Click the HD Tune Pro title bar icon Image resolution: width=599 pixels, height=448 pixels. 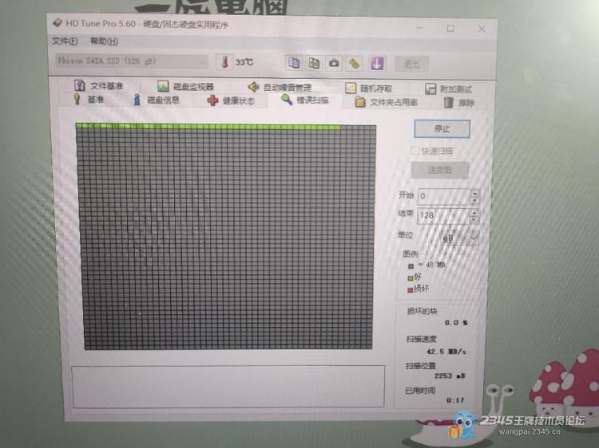coord(58,23)
